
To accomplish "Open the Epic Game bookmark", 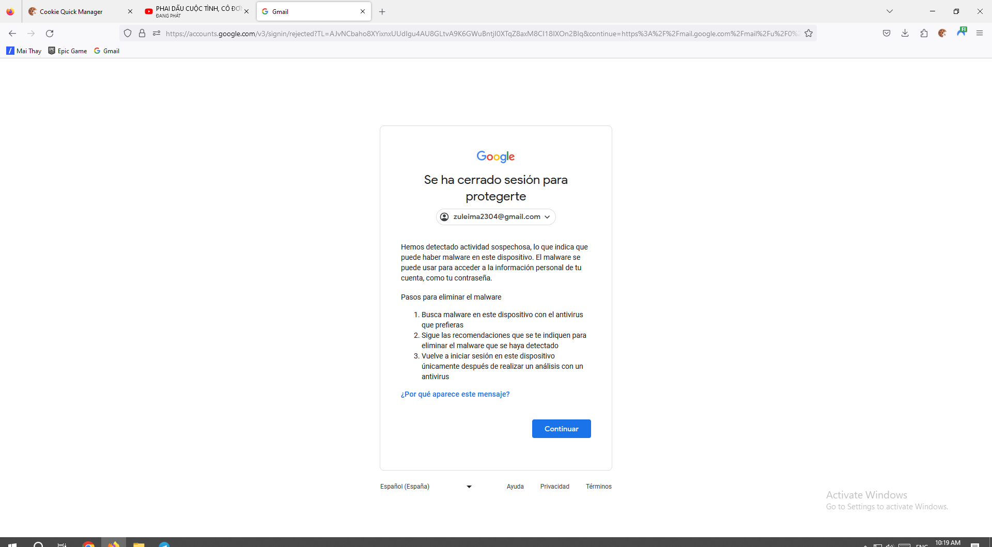I will pos(68,51).
